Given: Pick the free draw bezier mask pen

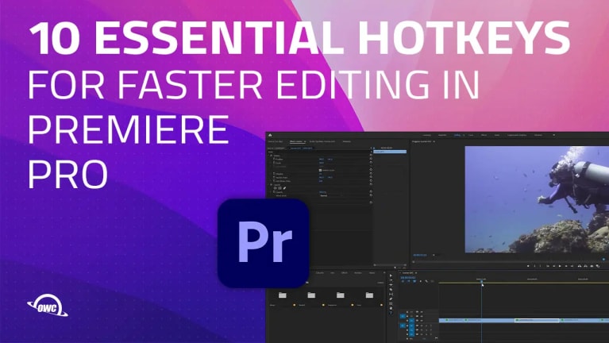Looking at the screenshot, I should tap(284, 188).
